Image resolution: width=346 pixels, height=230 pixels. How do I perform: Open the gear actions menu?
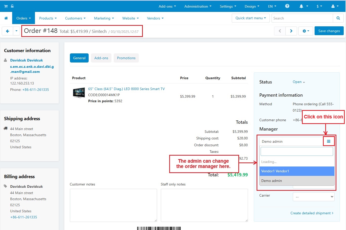[x=305, y=31]
